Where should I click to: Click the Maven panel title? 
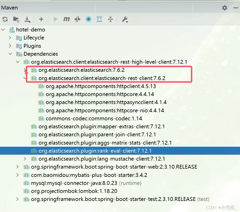[10, 8]
